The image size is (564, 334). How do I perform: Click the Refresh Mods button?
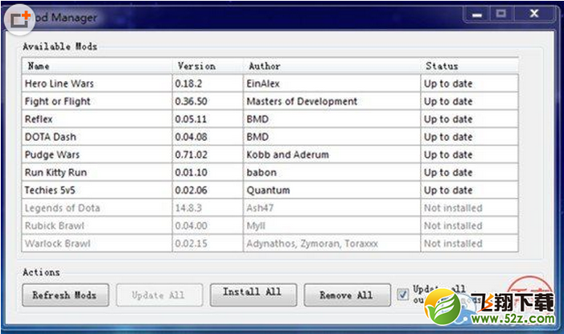[65, 295]
